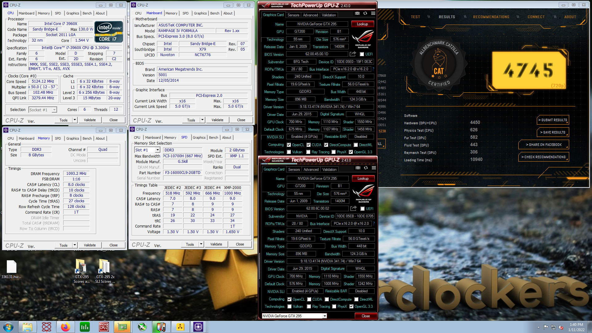
Task: Open TEST menu in Catzilla
Action: tap(415, 17)
